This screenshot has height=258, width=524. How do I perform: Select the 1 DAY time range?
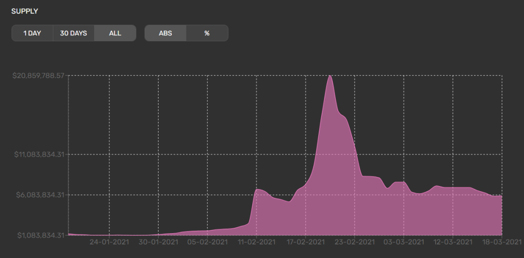[32, 33]
